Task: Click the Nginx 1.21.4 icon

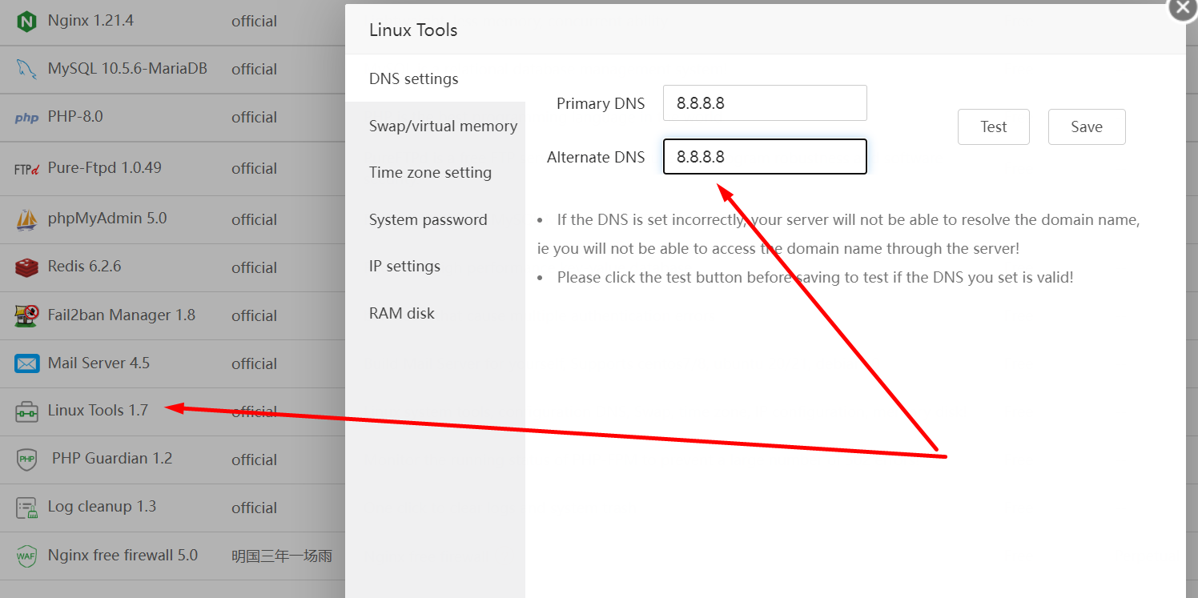Action: (26, 22)
